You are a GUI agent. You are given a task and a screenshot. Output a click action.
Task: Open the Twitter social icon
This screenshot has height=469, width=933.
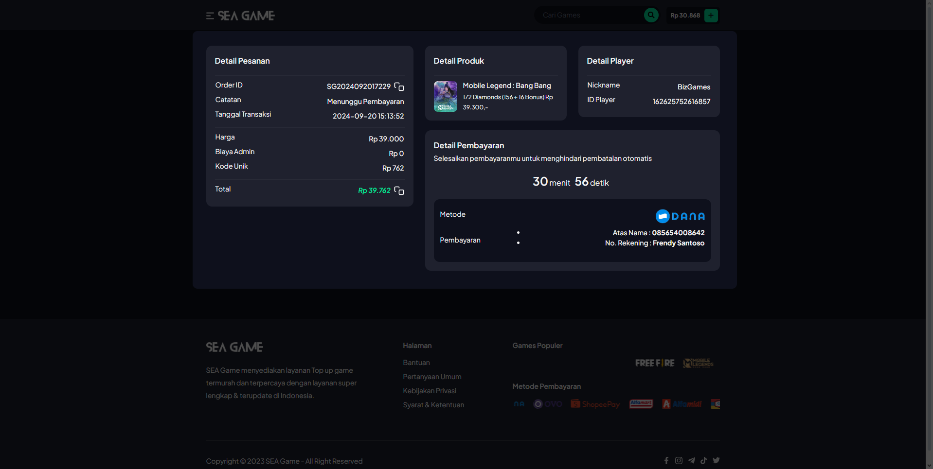[716, 460]
